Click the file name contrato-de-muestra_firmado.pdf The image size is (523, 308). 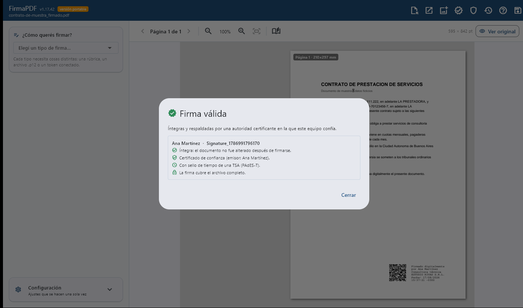(x=39, y=16)
